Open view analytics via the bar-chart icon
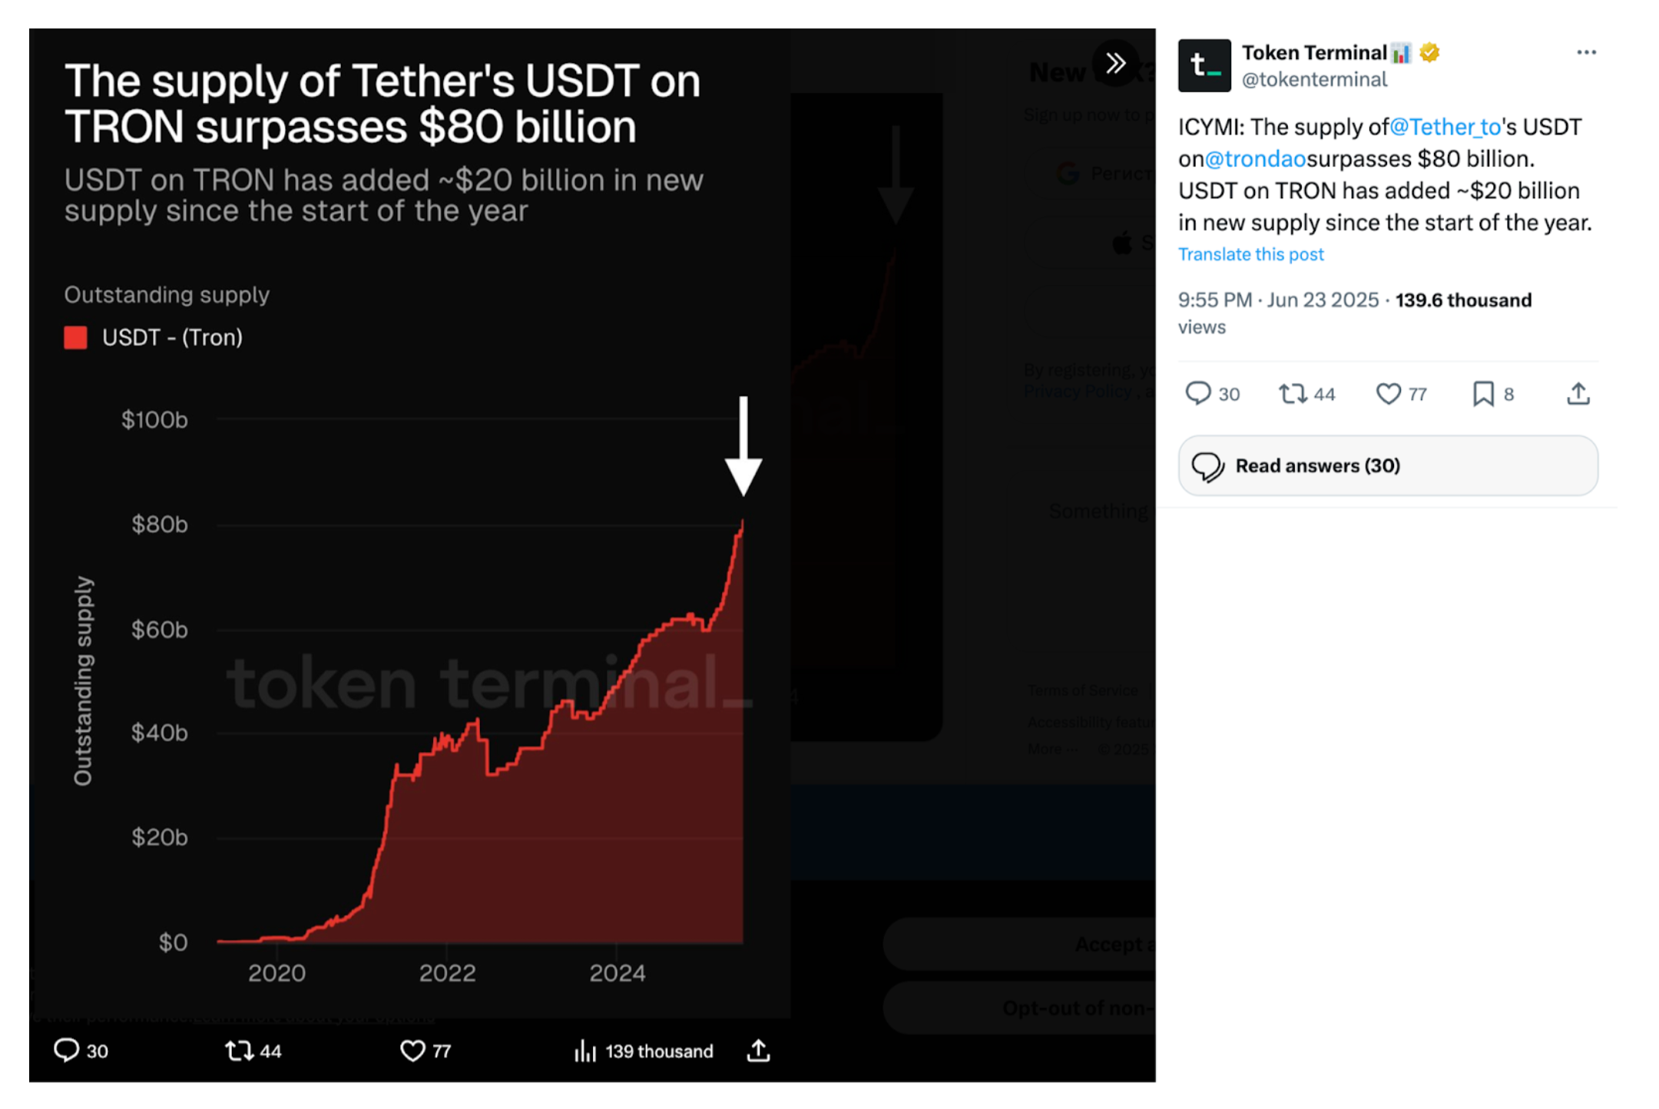Viewport: 1659px width, 1109px height. [587, 1051]
